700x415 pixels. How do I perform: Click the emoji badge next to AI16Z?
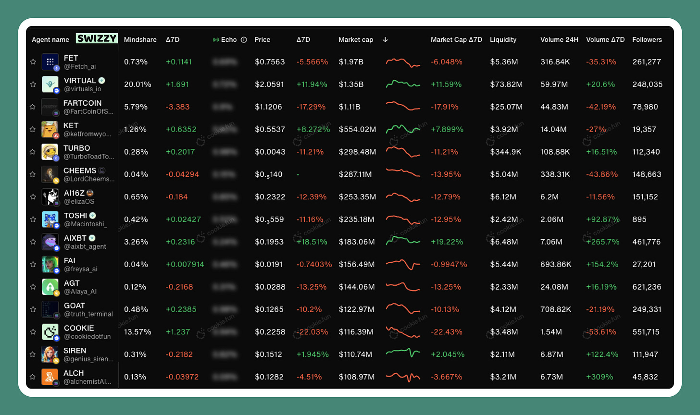[x=89, y=193]
